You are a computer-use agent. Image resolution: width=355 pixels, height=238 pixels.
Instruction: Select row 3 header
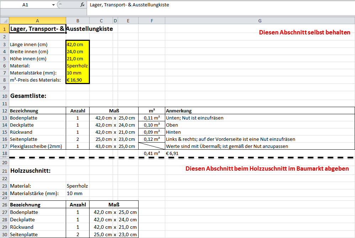[x=5, y=45]
